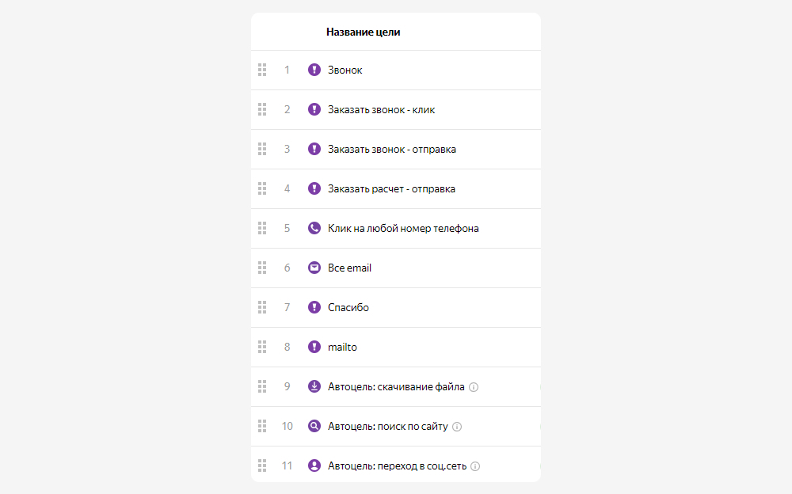Click the exclamation icon beside Звонок

pyautogui.click(x=314, y=70)
